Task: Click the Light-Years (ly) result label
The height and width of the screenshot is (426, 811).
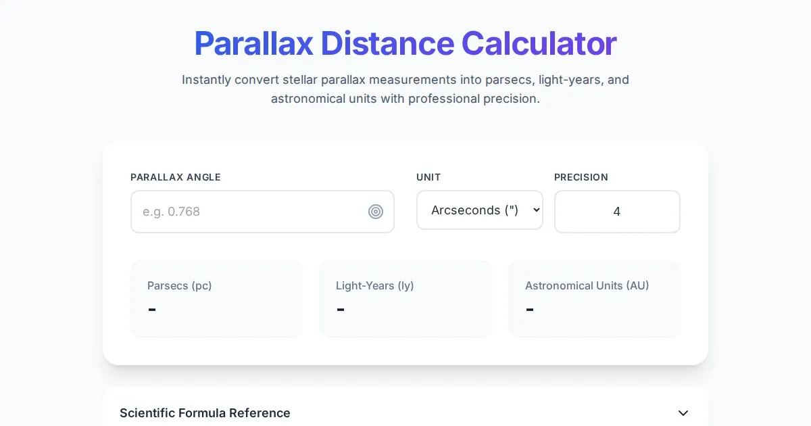Action: (375, 285)
